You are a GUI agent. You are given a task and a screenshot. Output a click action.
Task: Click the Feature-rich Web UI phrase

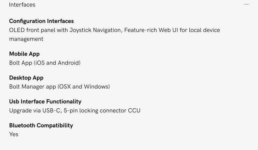(152, 30)
